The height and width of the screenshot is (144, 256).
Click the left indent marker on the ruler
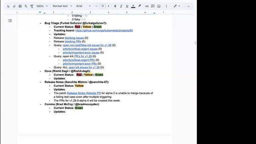44,13
